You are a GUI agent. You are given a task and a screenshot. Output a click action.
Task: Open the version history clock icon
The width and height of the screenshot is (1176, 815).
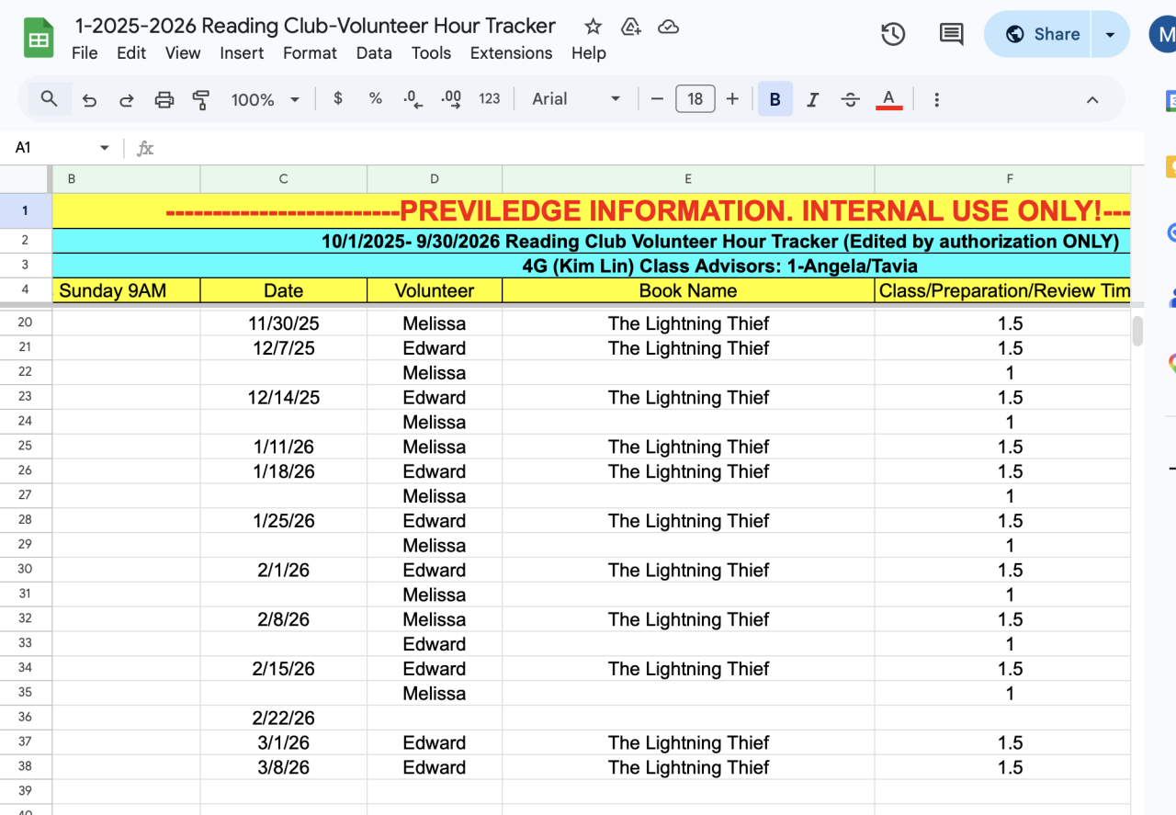point(893,35)
